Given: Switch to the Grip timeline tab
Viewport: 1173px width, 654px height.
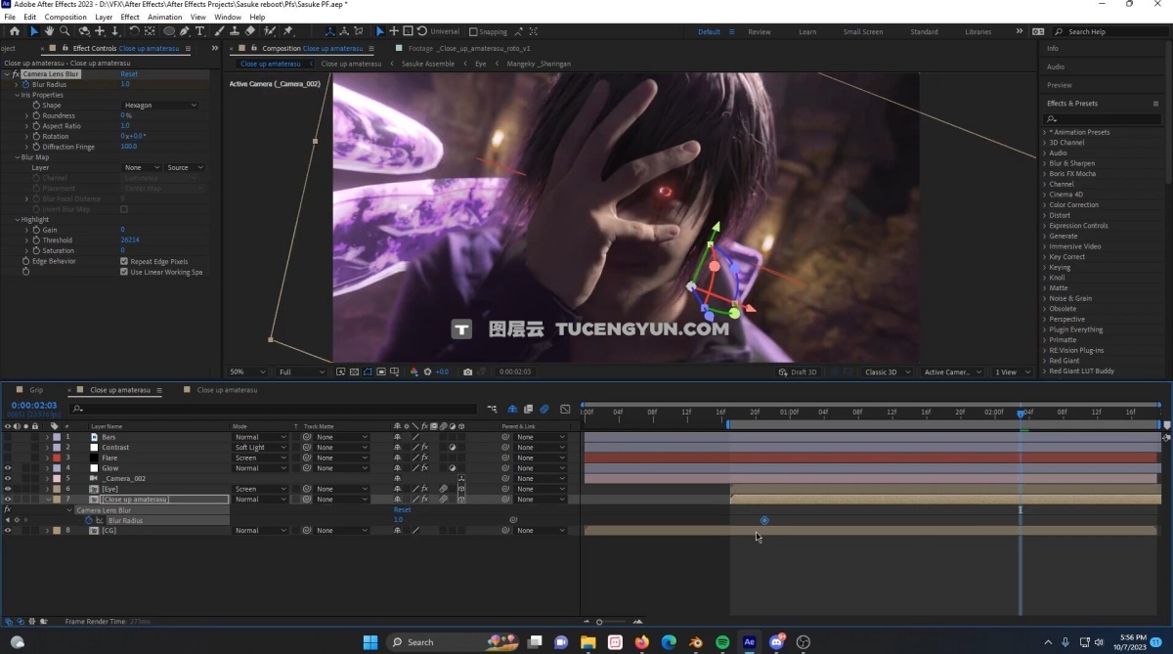Looking at the screenshot, I should click(36, 390).
